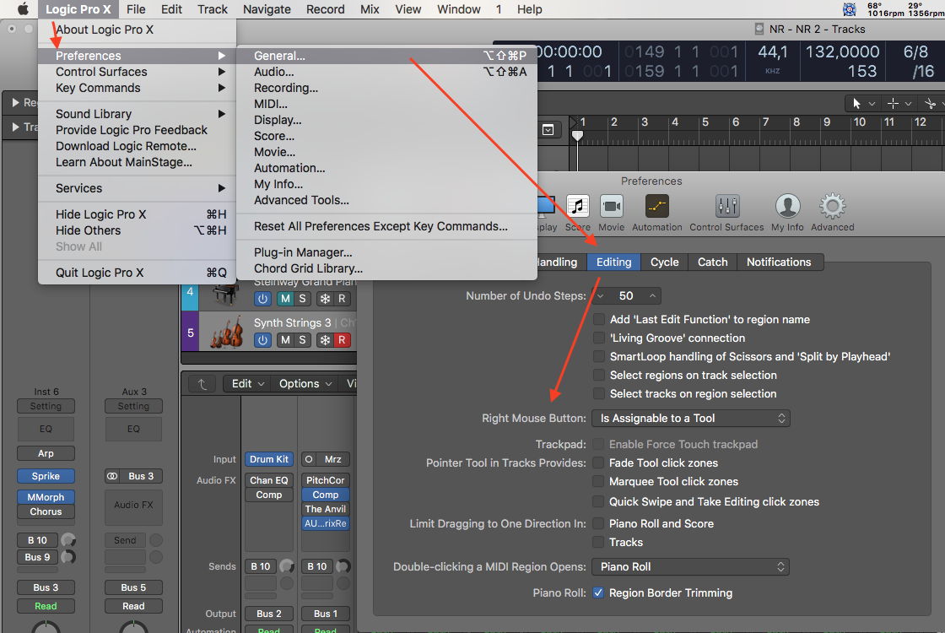Open the Edit dropdown in the editor
Viewport: 945px width, 633px height.
247,384
